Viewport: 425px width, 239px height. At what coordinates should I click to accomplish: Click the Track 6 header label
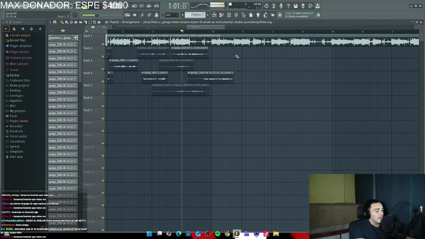(88, 98)
